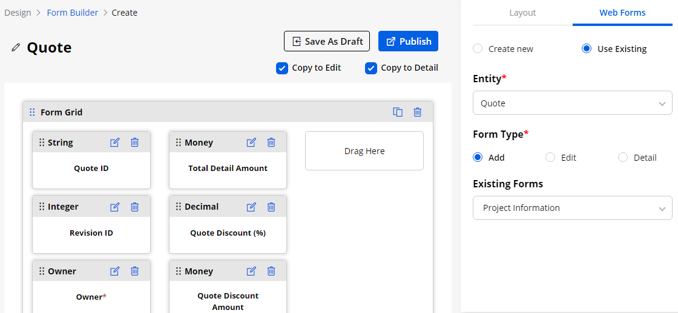The height and width of the screenshot is (313, 678).
Task: Click the pencil icon beside Quote title
Action: coord(16,47)
